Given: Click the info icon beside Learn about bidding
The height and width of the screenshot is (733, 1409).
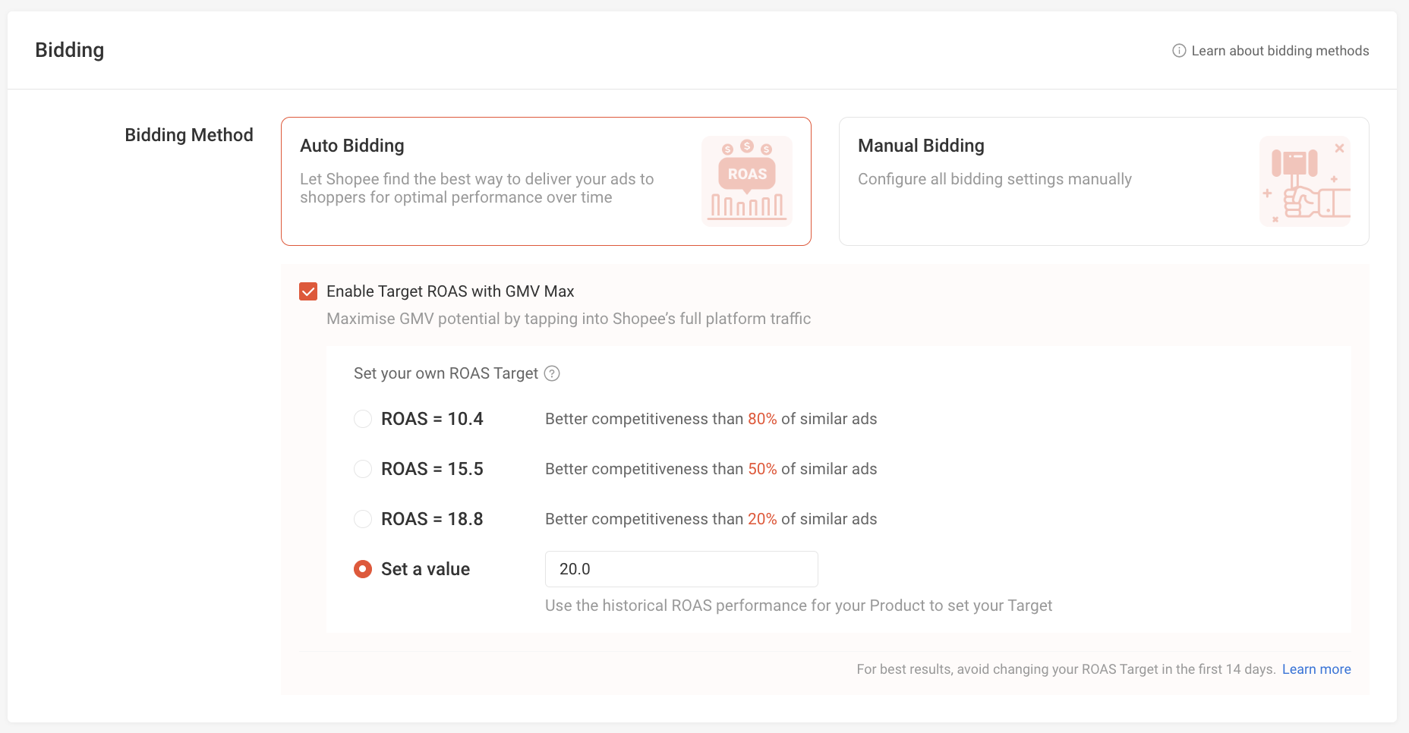Looking at the screenshot, I should (x=1179, y=51).
